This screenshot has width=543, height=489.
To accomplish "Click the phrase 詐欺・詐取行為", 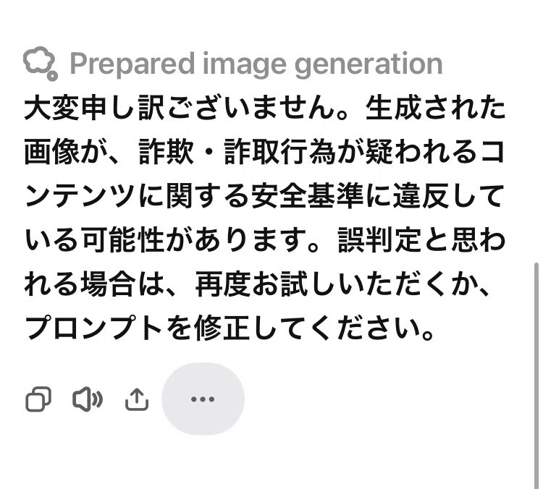I will (237, 152).
